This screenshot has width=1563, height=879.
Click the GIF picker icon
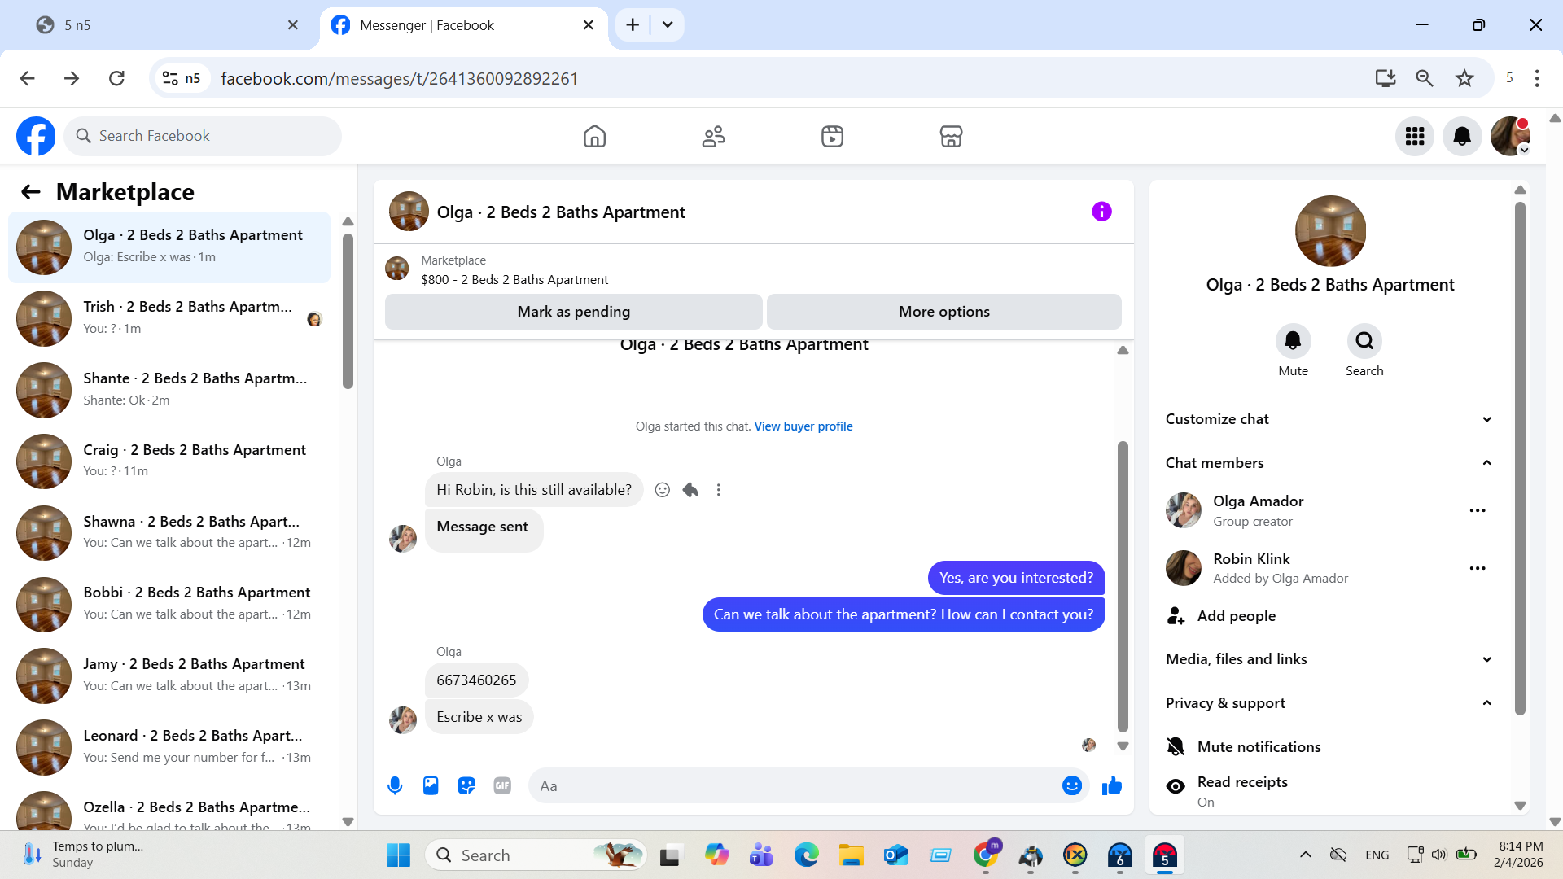click(x=502, y=785)
